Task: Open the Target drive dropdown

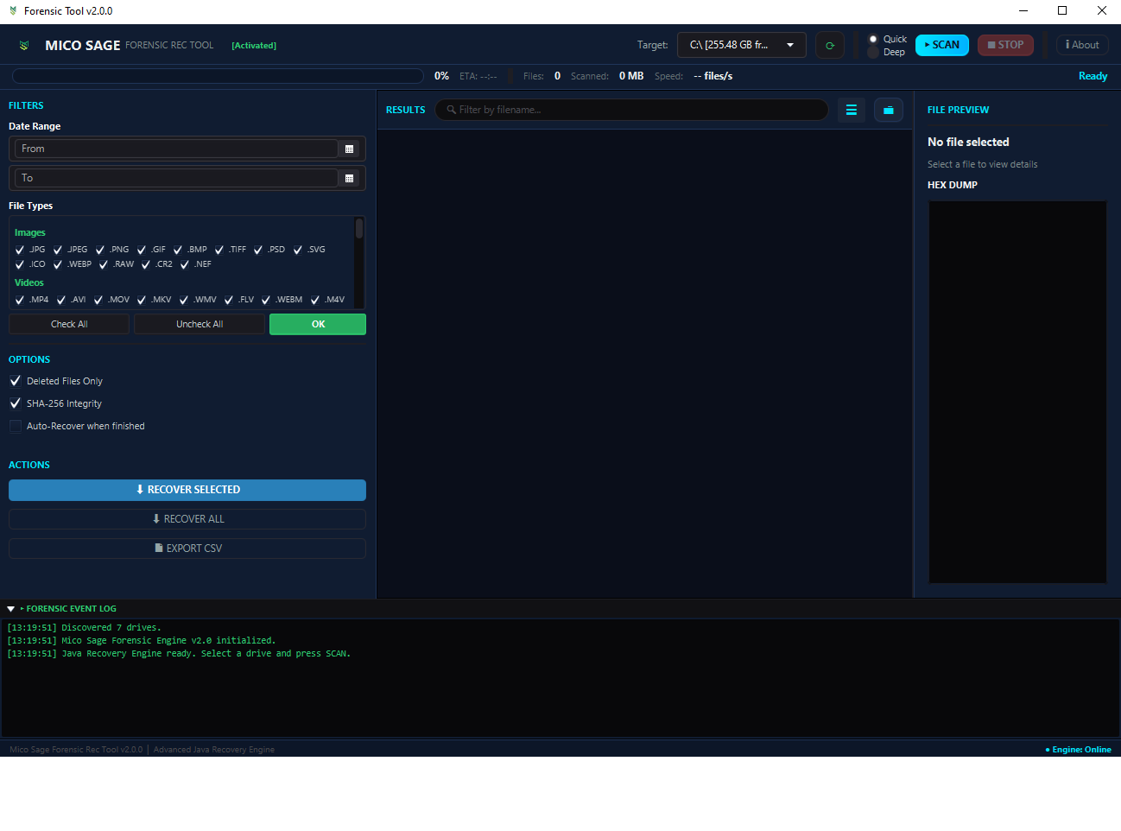Action: pos(741,45)
